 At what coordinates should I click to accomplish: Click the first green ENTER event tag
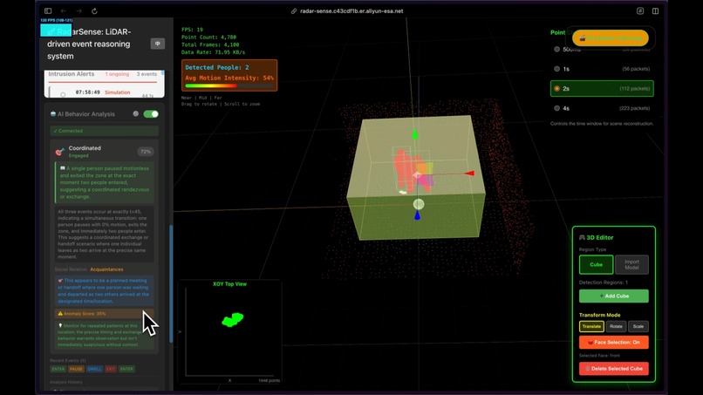point(58,369)
